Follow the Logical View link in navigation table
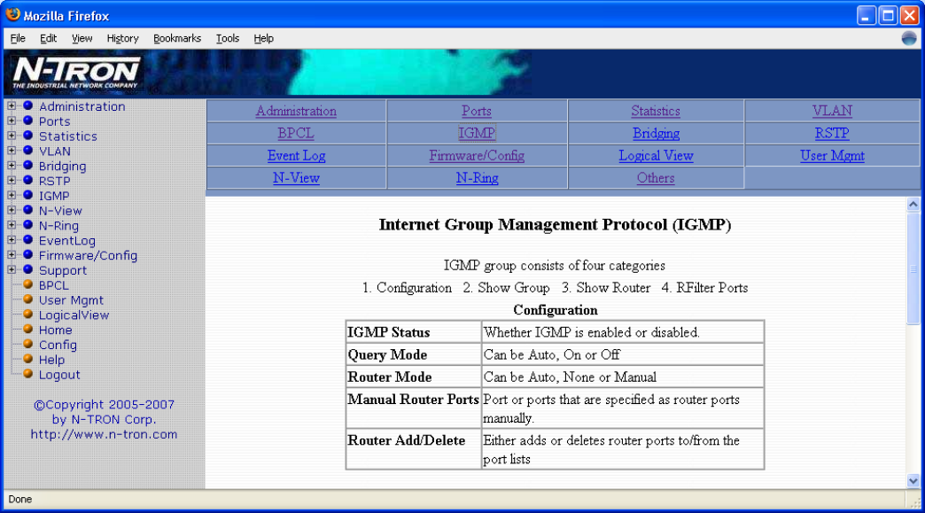This screenshot has width=925, height=513. click(655, 156)
